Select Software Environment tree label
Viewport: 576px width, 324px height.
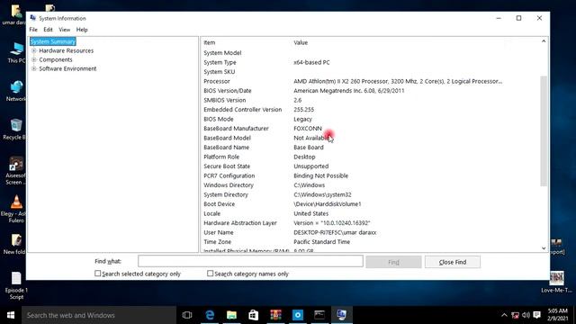[x=67, y=68]
